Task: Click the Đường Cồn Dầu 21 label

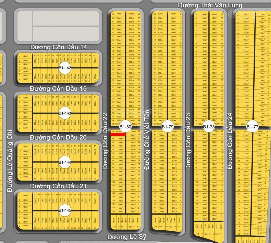Action: point(58,186)
